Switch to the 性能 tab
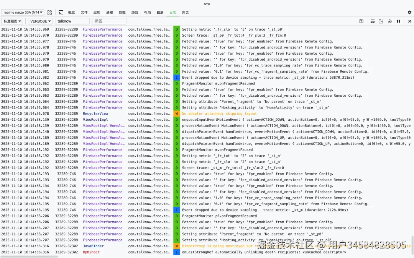 [122, 12]
